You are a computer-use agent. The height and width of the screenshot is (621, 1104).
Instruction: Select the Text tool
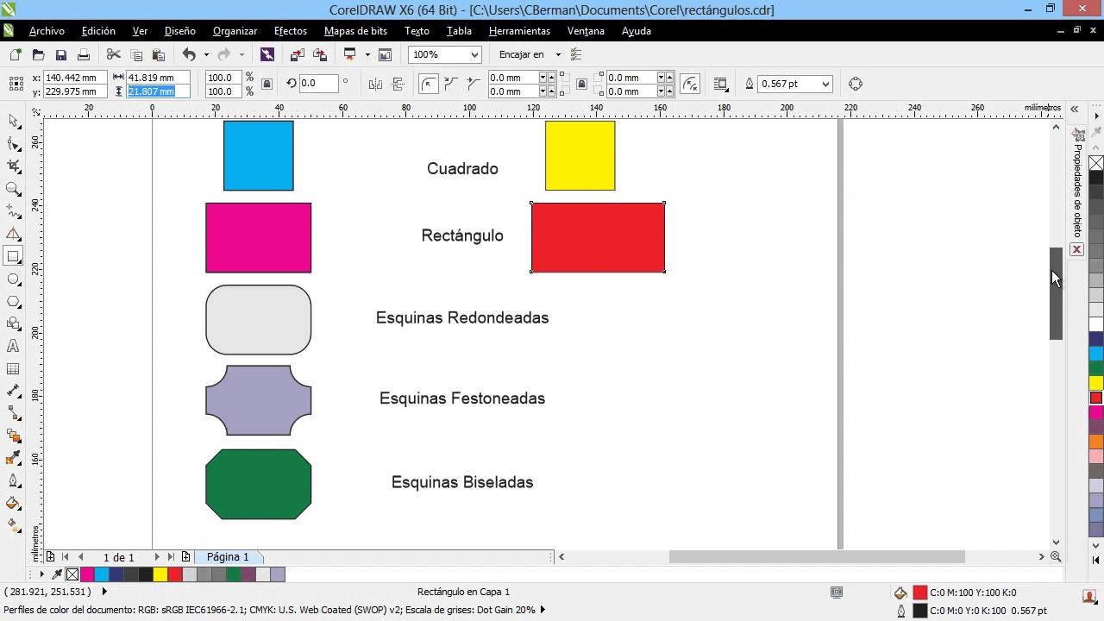coord(13,346)
